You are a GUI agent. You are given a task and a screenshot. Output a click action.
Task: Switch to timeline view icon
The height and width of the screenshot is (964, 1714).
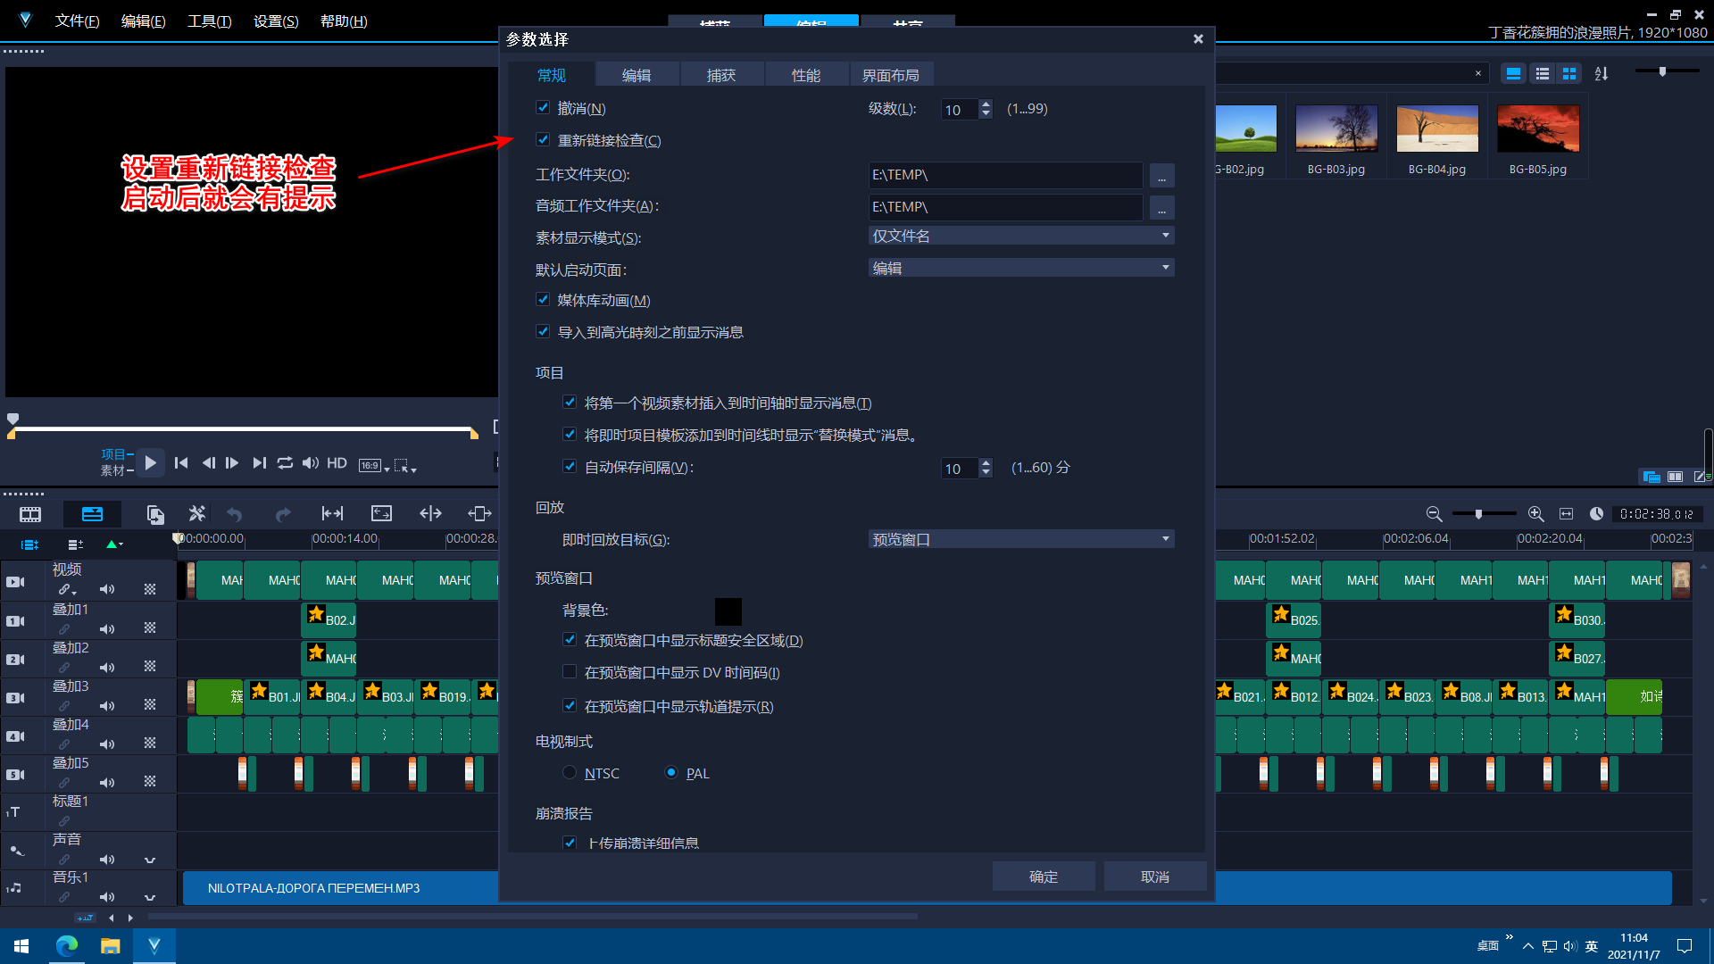[x=92, y=514]
